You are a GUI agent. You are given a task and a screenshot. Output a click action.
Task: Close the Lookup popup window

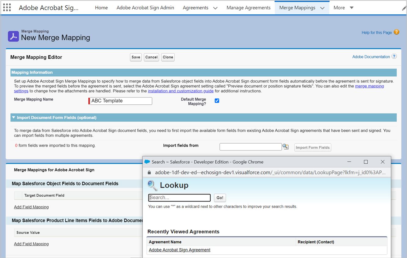tap(383, 162)
